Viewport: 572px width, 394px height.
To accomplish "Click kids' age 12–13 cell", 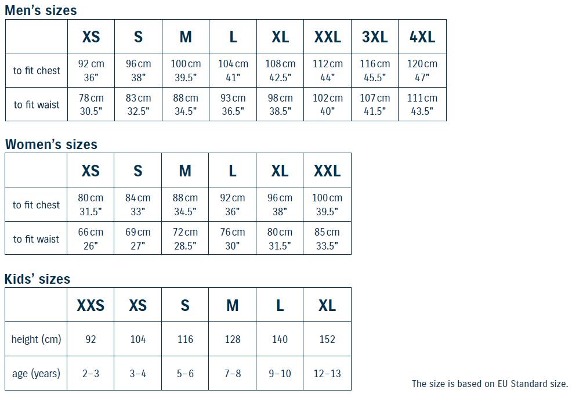I will pos(327,373).
